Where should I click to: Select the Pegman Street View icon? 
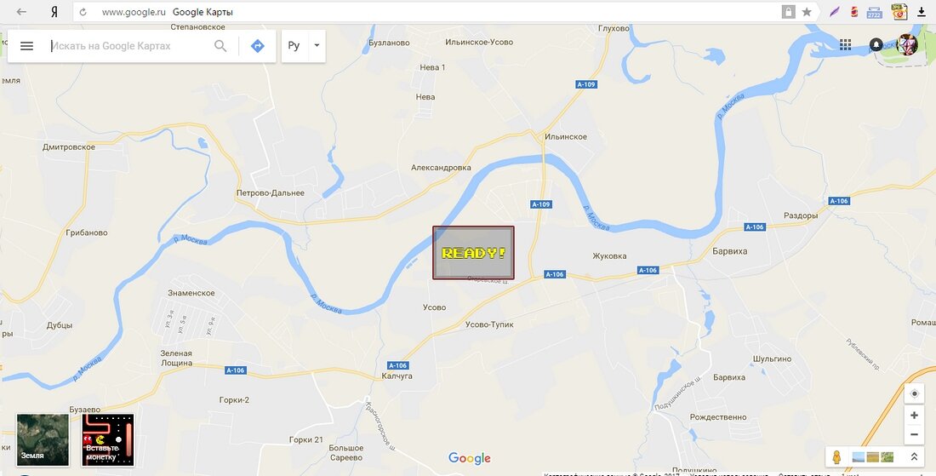(836, 457)
